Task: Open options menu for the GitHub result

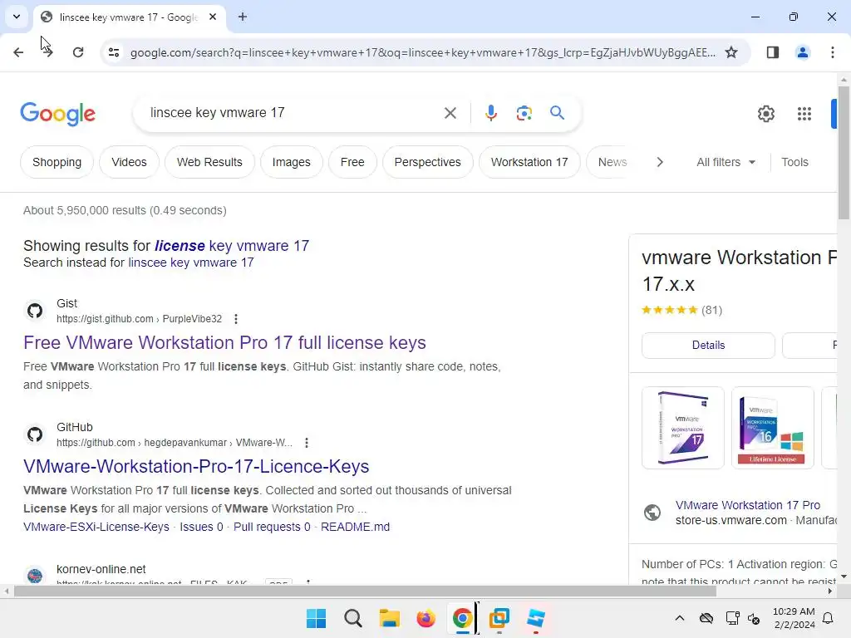Action: tap(307, 443)
